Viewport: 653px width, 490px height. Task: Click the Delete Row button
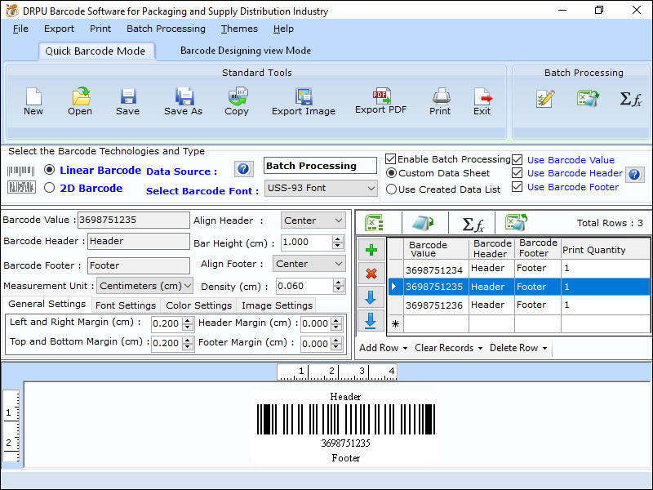point(518,348)
